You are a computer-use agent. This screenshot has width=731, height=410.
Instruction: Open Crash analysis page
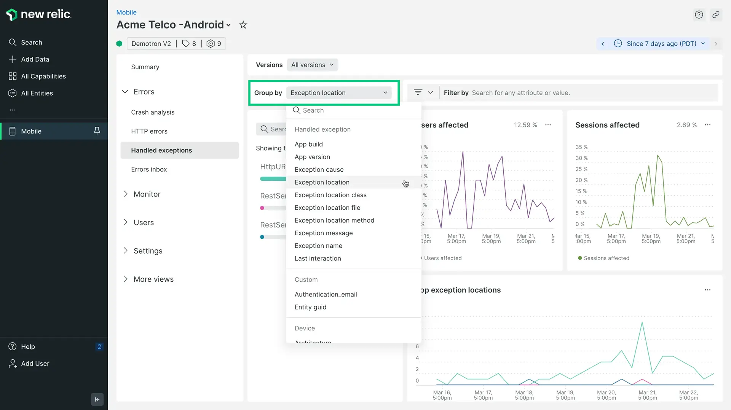coord(153,112)
